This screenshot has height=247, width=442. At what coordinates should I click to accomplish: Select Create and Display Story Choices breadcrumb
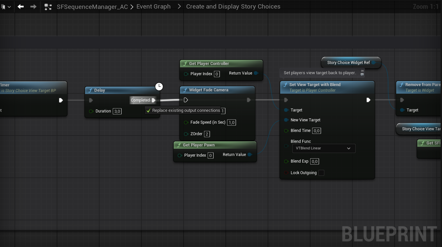coord(233,7)
